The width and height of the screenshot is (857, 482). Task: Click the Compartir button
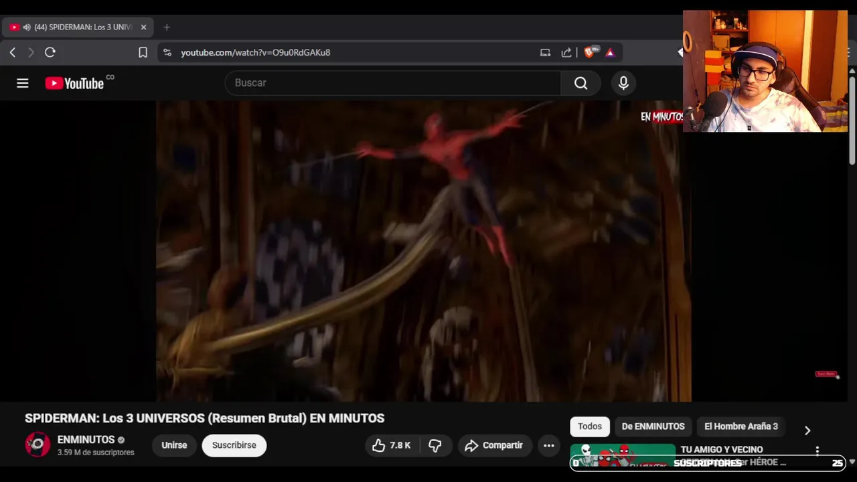(x=495, y=445)
